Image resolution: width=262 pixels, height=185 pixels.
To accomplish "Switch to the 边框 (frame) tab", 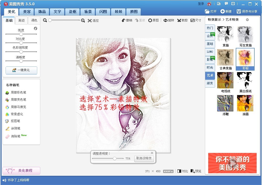I will pyautogui.click(x=73, y=12).
